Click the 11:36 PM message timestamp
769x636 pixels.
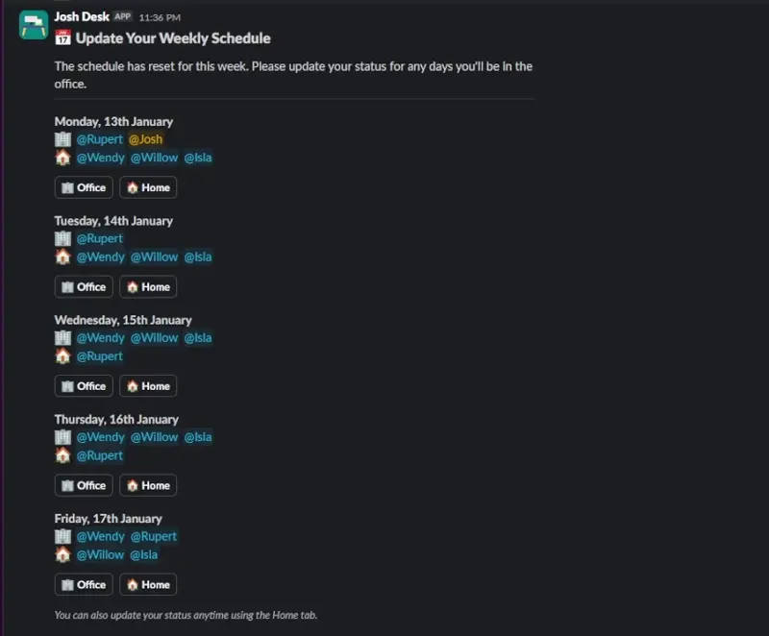160,17
